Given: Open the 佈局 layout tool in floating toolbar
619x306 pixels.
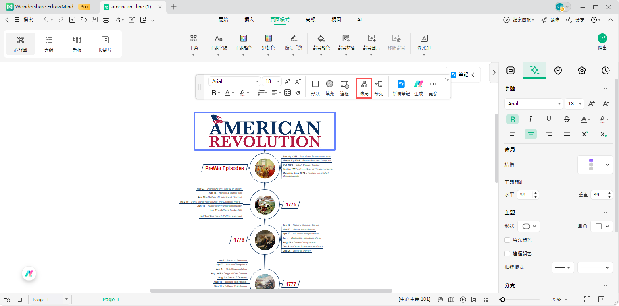Looking at the screenshot, I should [364, 88].
